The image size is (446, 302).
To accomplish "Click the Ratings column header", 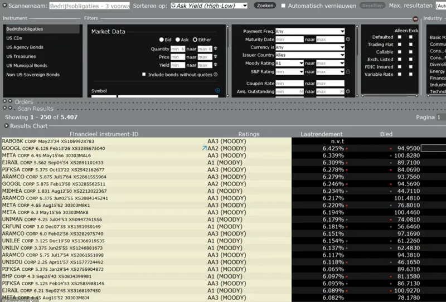I will point(249,134).
